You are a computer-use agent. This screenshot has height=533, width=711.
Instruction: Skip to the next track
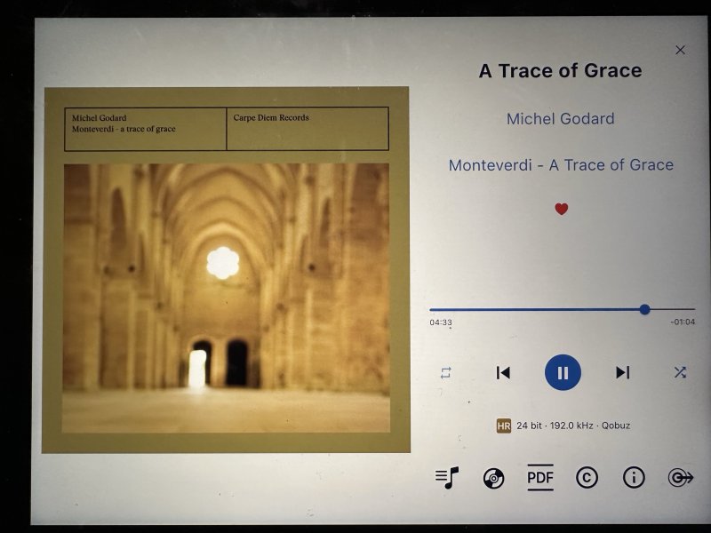click(x=623, y=372)
